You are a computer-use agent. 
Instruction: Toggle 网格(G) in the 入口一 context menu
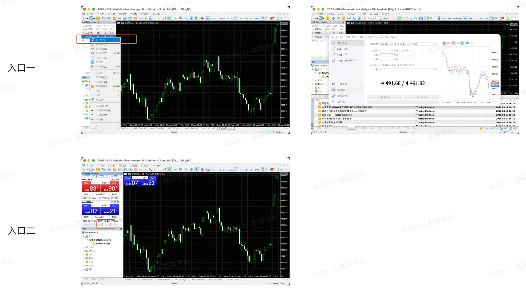105,119
